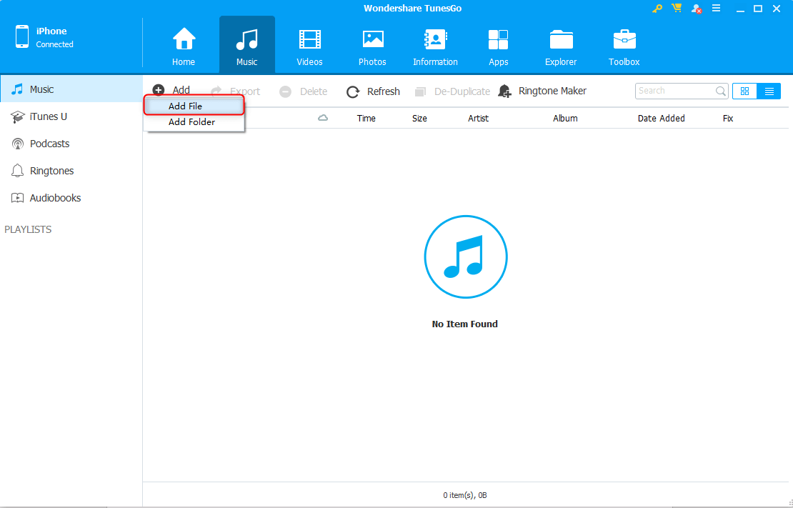Sort by the Date Added column
The width and height of the screenshot is (793, 508).
coord(661,119)
